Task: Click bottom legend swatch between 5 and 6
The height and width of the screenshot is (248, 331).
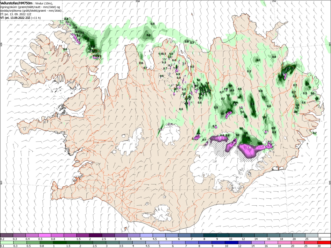Action: (x=165, y=243)
